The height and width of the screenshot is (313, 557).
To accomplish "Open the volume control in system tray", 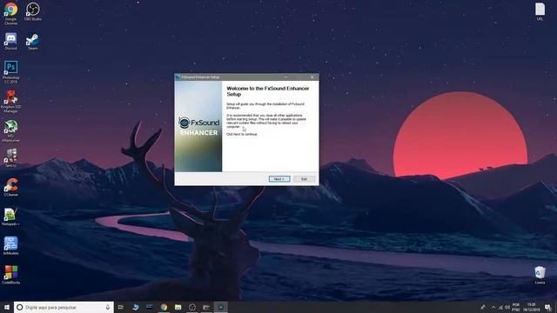I will click(x=507, y=307).
